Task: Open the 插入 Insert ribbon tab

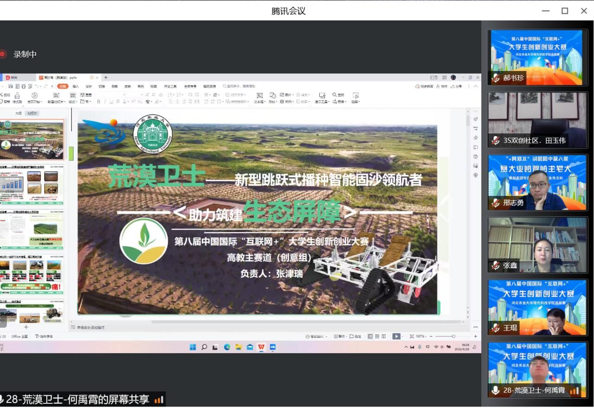Action: click(76, 86)
